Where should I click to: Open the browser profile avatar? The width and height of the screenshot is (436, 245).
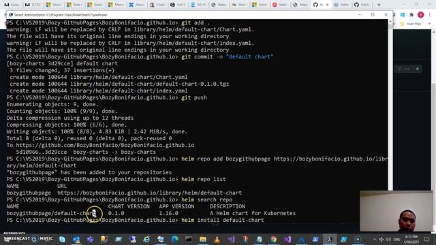421,15
